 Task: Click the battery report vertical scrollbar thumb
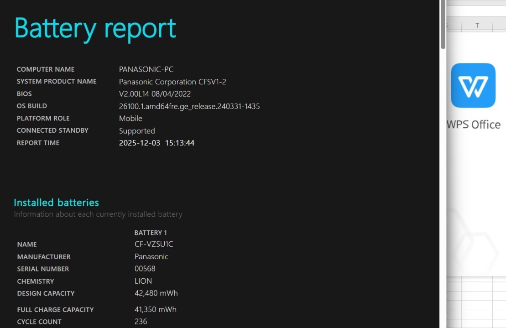(443, 24)
